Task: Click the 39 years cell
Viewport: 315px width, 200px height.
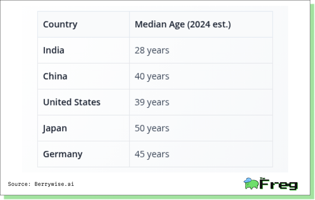Action: click(x=152, y=102)
